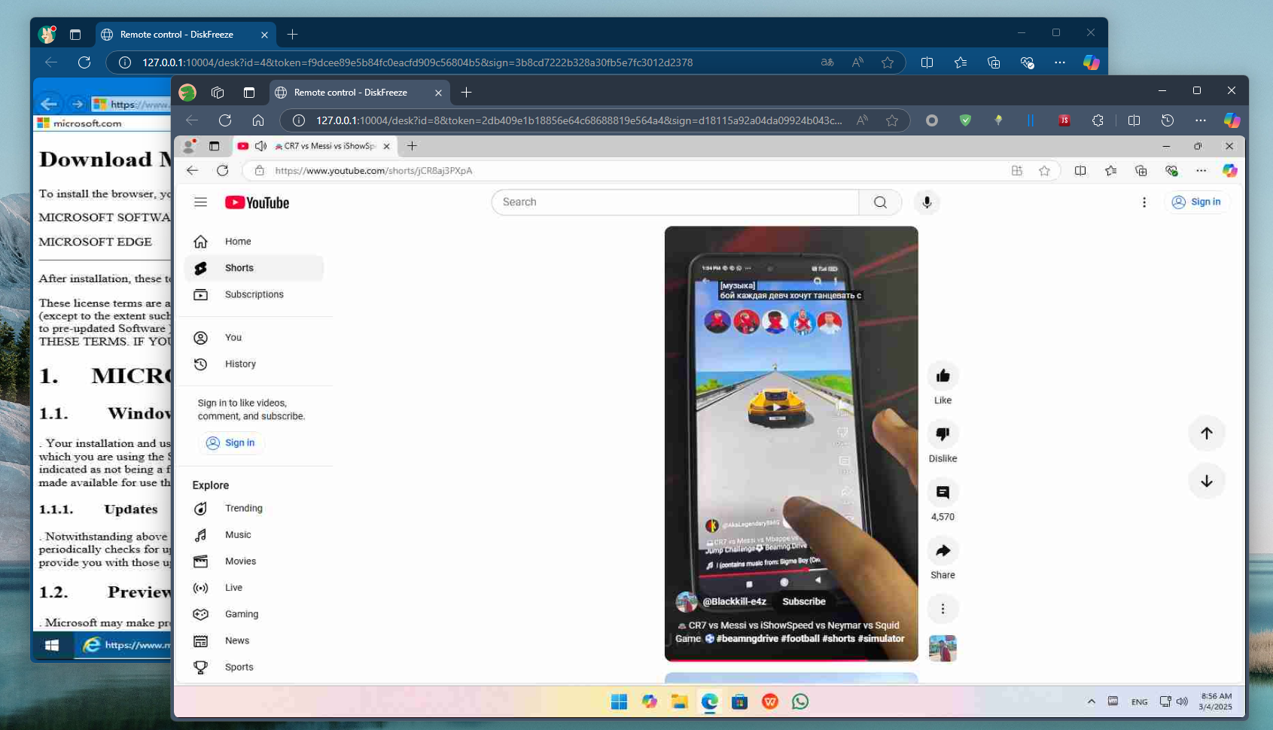Go back in the inner YouTube browser

tap(193, 171)
